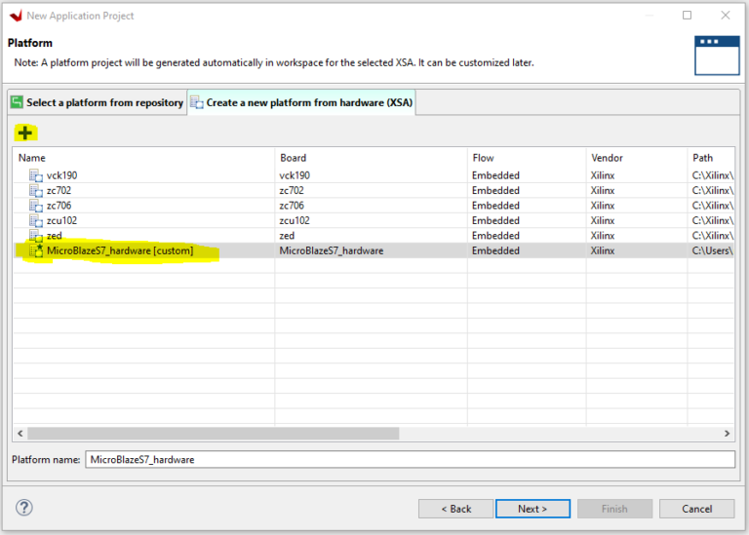This screenshot has height=535, width=749.
Task: Go to previous page with Back button
Action: point(455,509)
